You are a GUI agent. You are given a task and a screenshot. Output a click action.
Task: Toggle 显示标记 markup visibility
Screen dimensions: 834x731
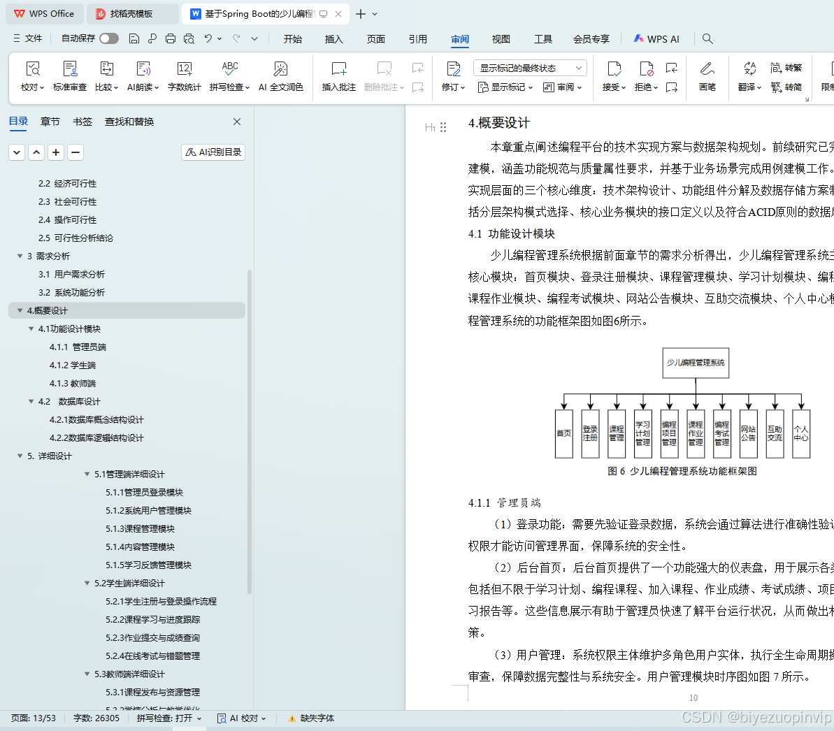tap(503, 87)
